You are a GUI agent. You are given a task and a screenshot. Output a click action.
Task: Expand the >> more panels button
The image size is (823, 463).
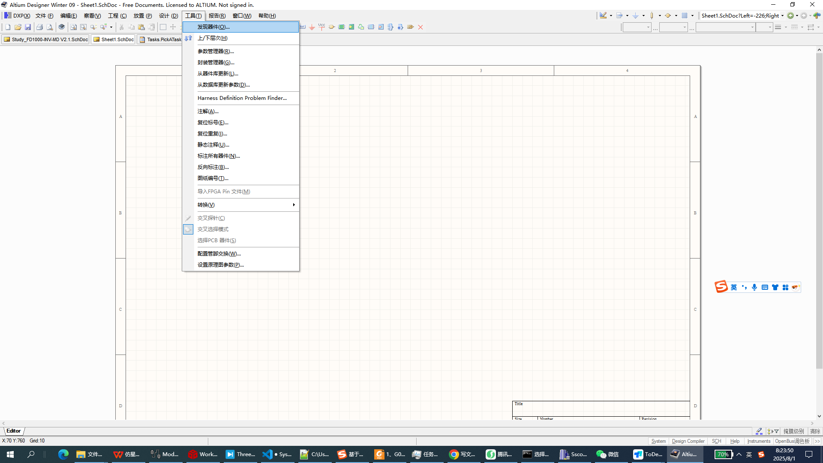click(x=817, y=441)
